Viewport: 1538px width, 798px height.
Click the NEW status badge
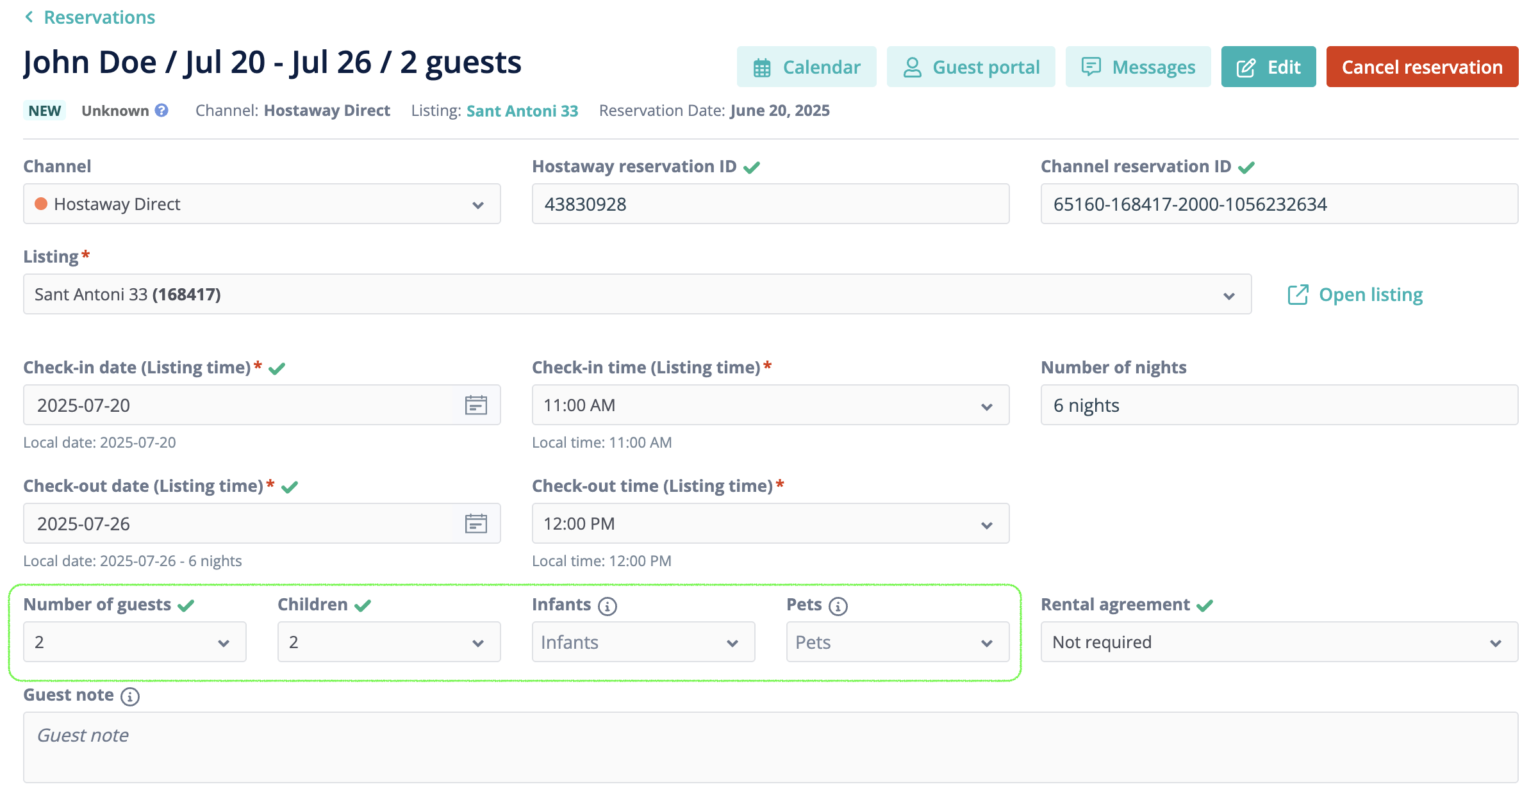click(x=44, y=111)
